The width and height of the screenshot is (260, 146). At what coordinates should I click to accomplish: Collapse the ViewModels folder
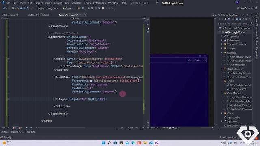222,93
